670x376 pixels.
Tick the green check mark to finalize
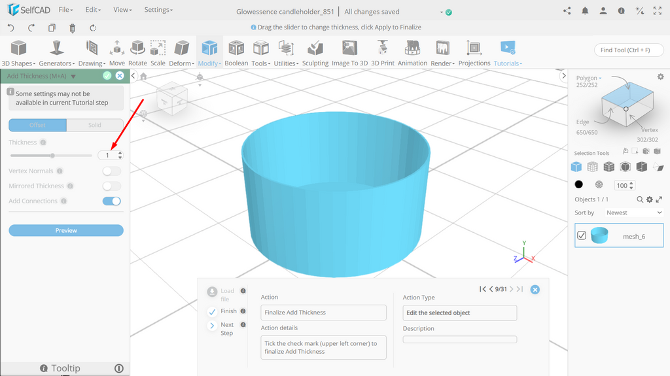pos(107,76)
